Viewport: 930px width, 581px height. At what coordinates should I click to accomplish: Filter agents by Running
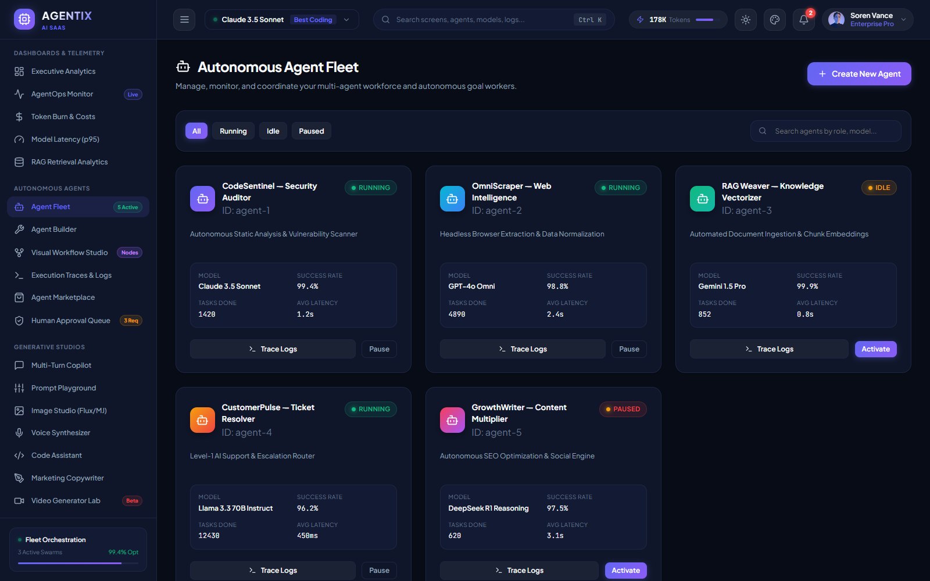233,131
